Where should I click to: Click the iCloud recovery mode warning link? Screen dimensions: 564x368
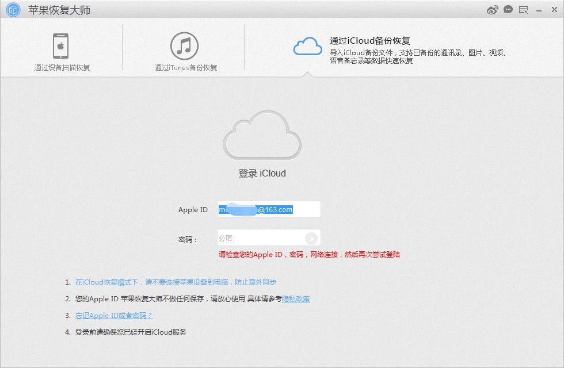coord(176,282)
